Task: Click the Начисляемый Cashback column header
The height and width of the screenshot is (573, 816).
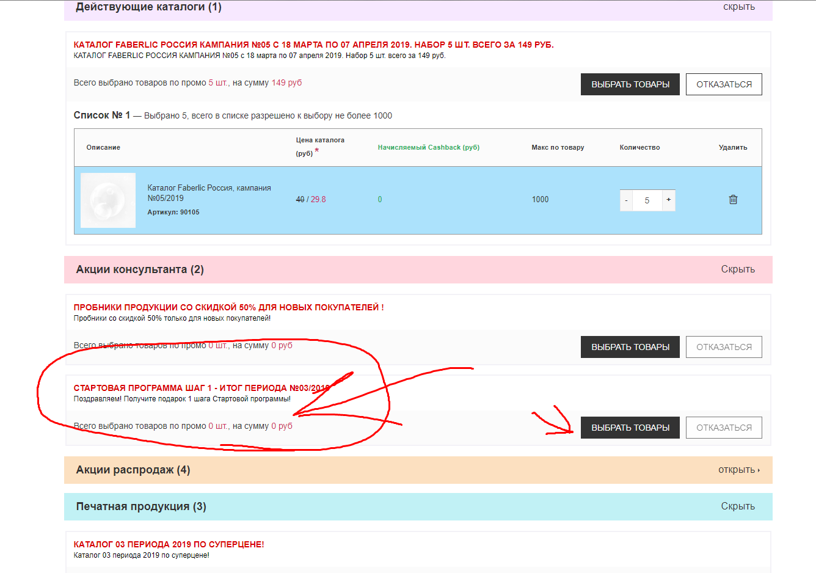Action: (x=429, y=147)
